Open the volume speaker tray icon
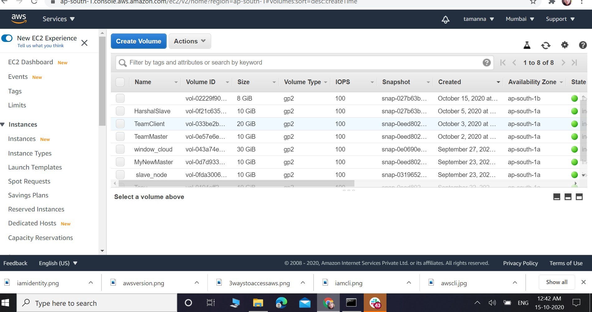Image resolution: width=592 pixels, height=312 pixels. pos(492,303)
